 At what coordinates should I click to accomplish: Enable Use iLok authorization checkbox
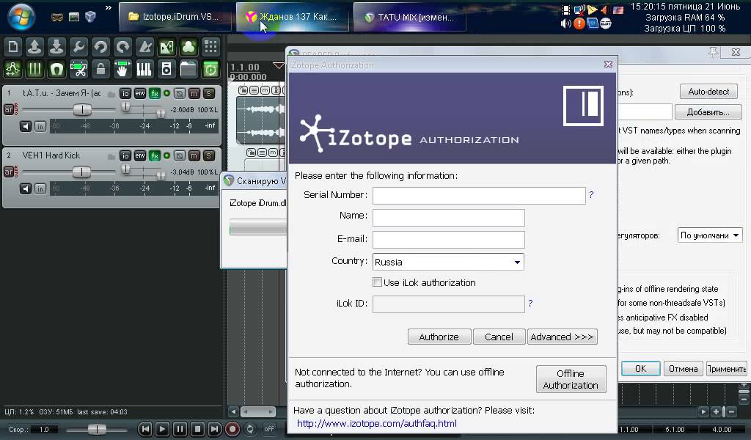[x=378, y=282]
